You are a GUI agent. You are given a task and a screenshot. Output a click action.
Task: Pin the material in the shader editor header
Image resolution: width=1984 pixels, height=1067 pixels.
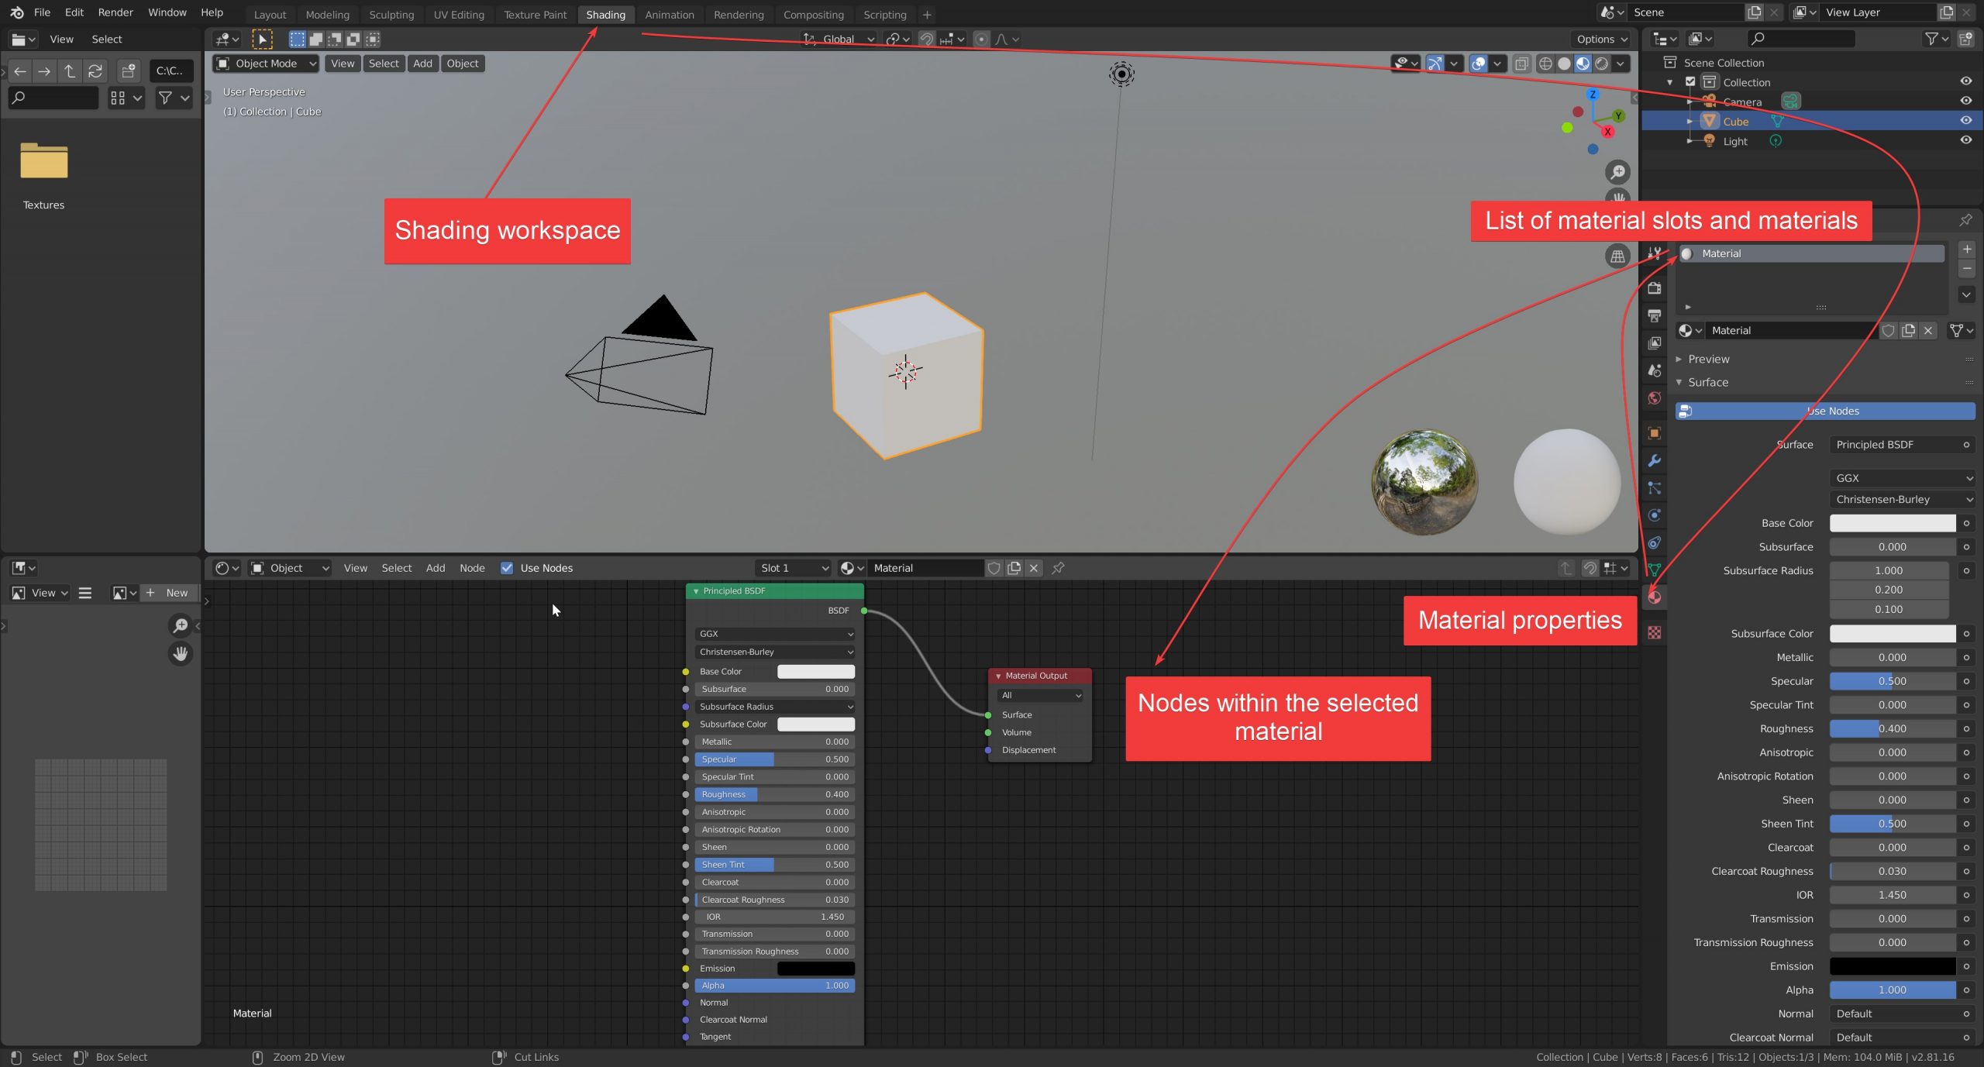coord(1059,568)
